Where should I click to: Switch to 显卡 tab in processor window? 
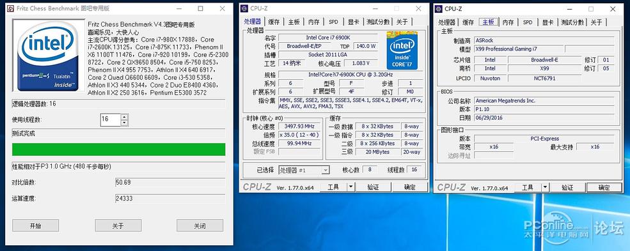[x=354, y=22]
